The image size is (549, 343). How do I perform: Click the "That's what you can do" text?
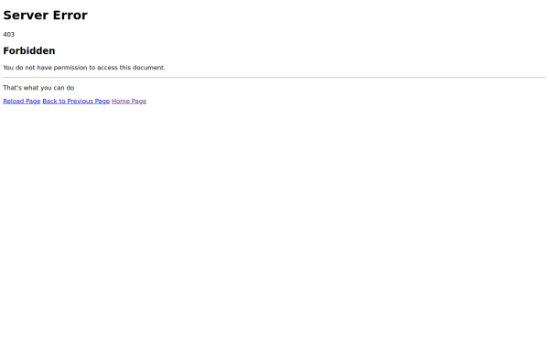pyautogui.click(x=38, y=88)
